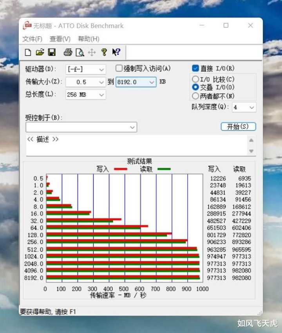Click inside the 描述 description text field
Viewport: 282px width, 333px height.
[136, 145]
